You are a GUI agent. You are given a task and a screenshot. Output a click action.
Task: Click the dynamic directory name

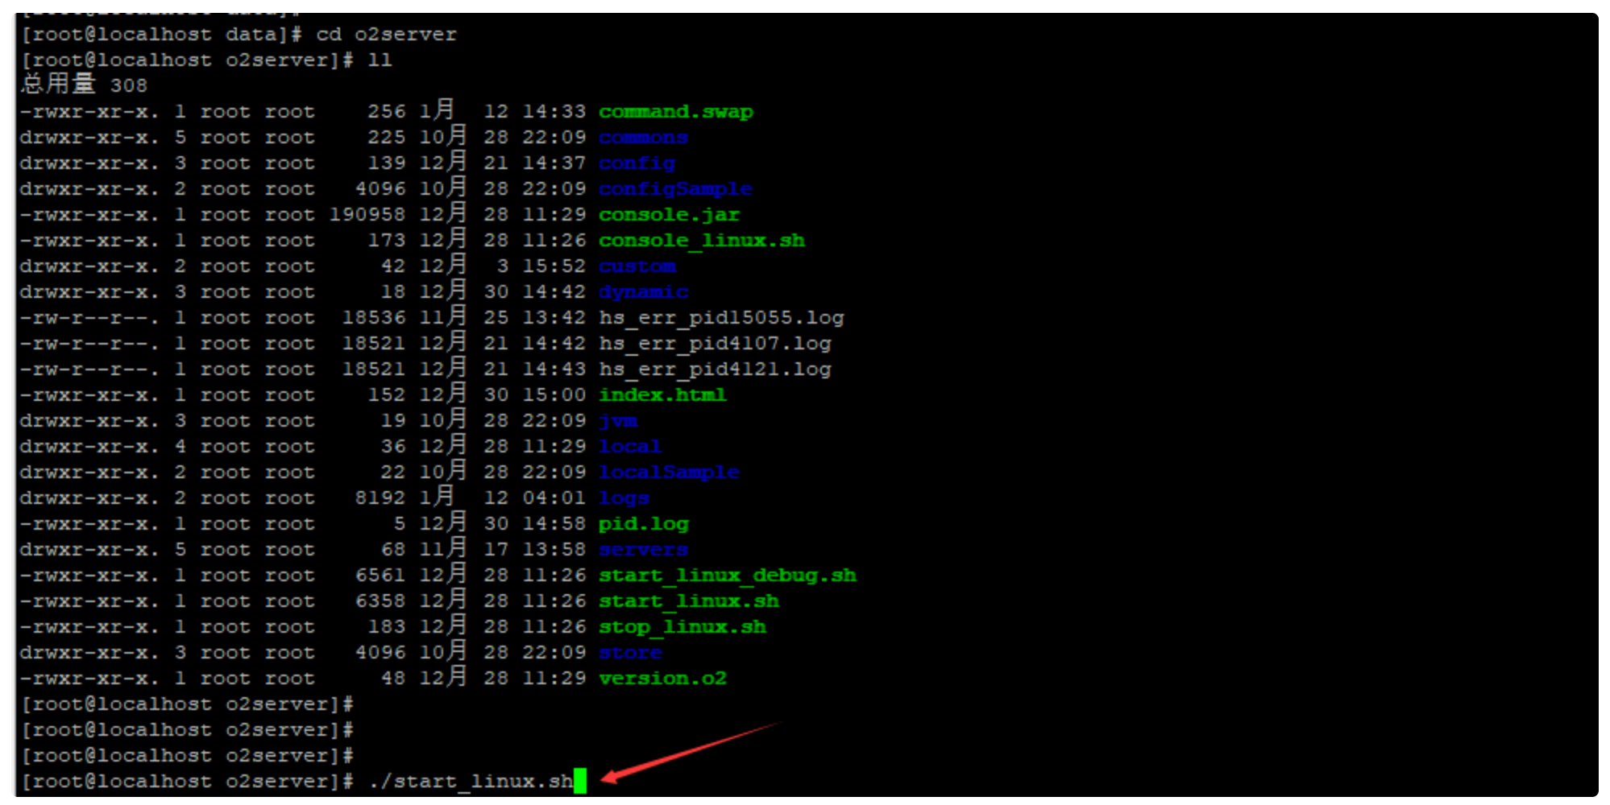642,292
